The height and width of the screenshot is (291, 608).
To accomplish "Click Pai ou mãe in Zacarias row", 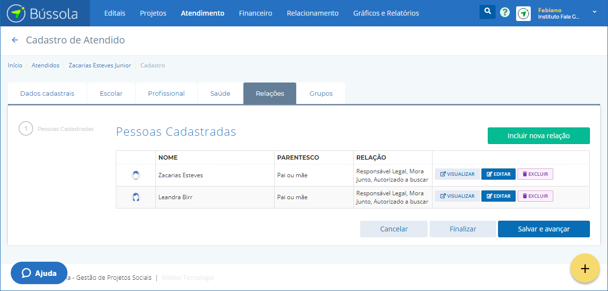I will pyautogui.click(x=292, y=175).
